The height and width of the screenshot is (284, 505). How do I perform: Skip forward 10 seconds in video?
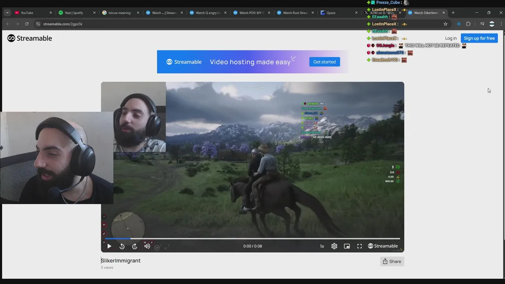click(135, 246)
